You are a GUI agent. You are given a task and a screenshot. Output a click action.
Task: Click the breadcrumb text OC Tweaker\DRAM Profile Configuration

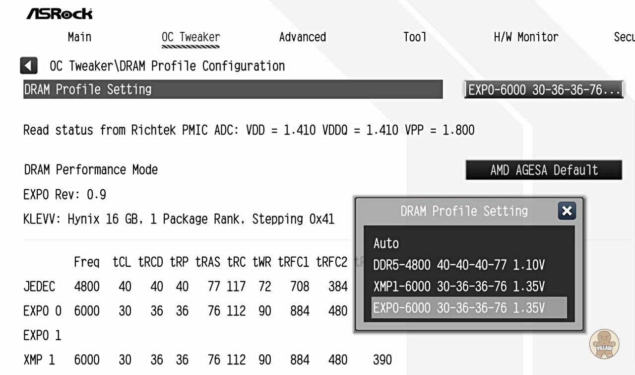(x=167, y=66)
